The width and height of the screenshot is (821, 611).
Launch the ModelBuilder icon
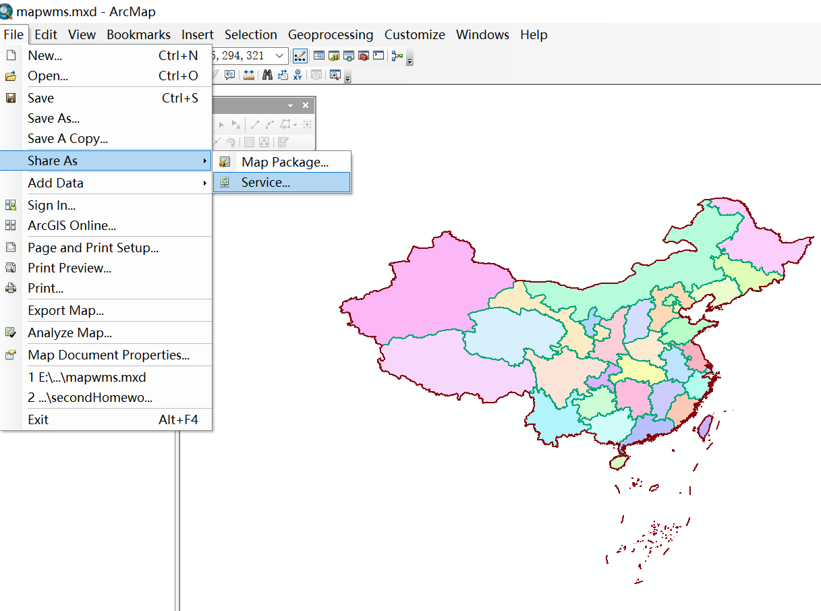[397, 56]
